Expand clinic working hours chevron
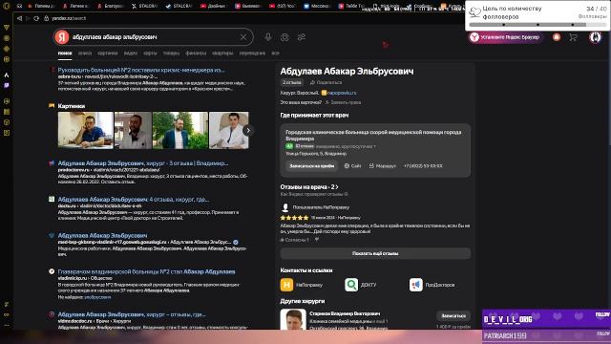611x344 pixels. [375, 146]
